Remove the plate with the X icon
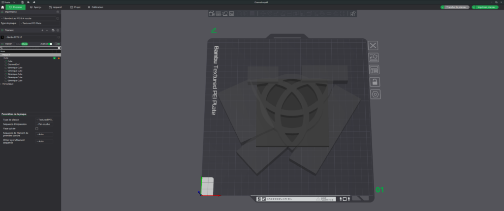504x211 pixels. pyautogui.click(x=373, y=46)
